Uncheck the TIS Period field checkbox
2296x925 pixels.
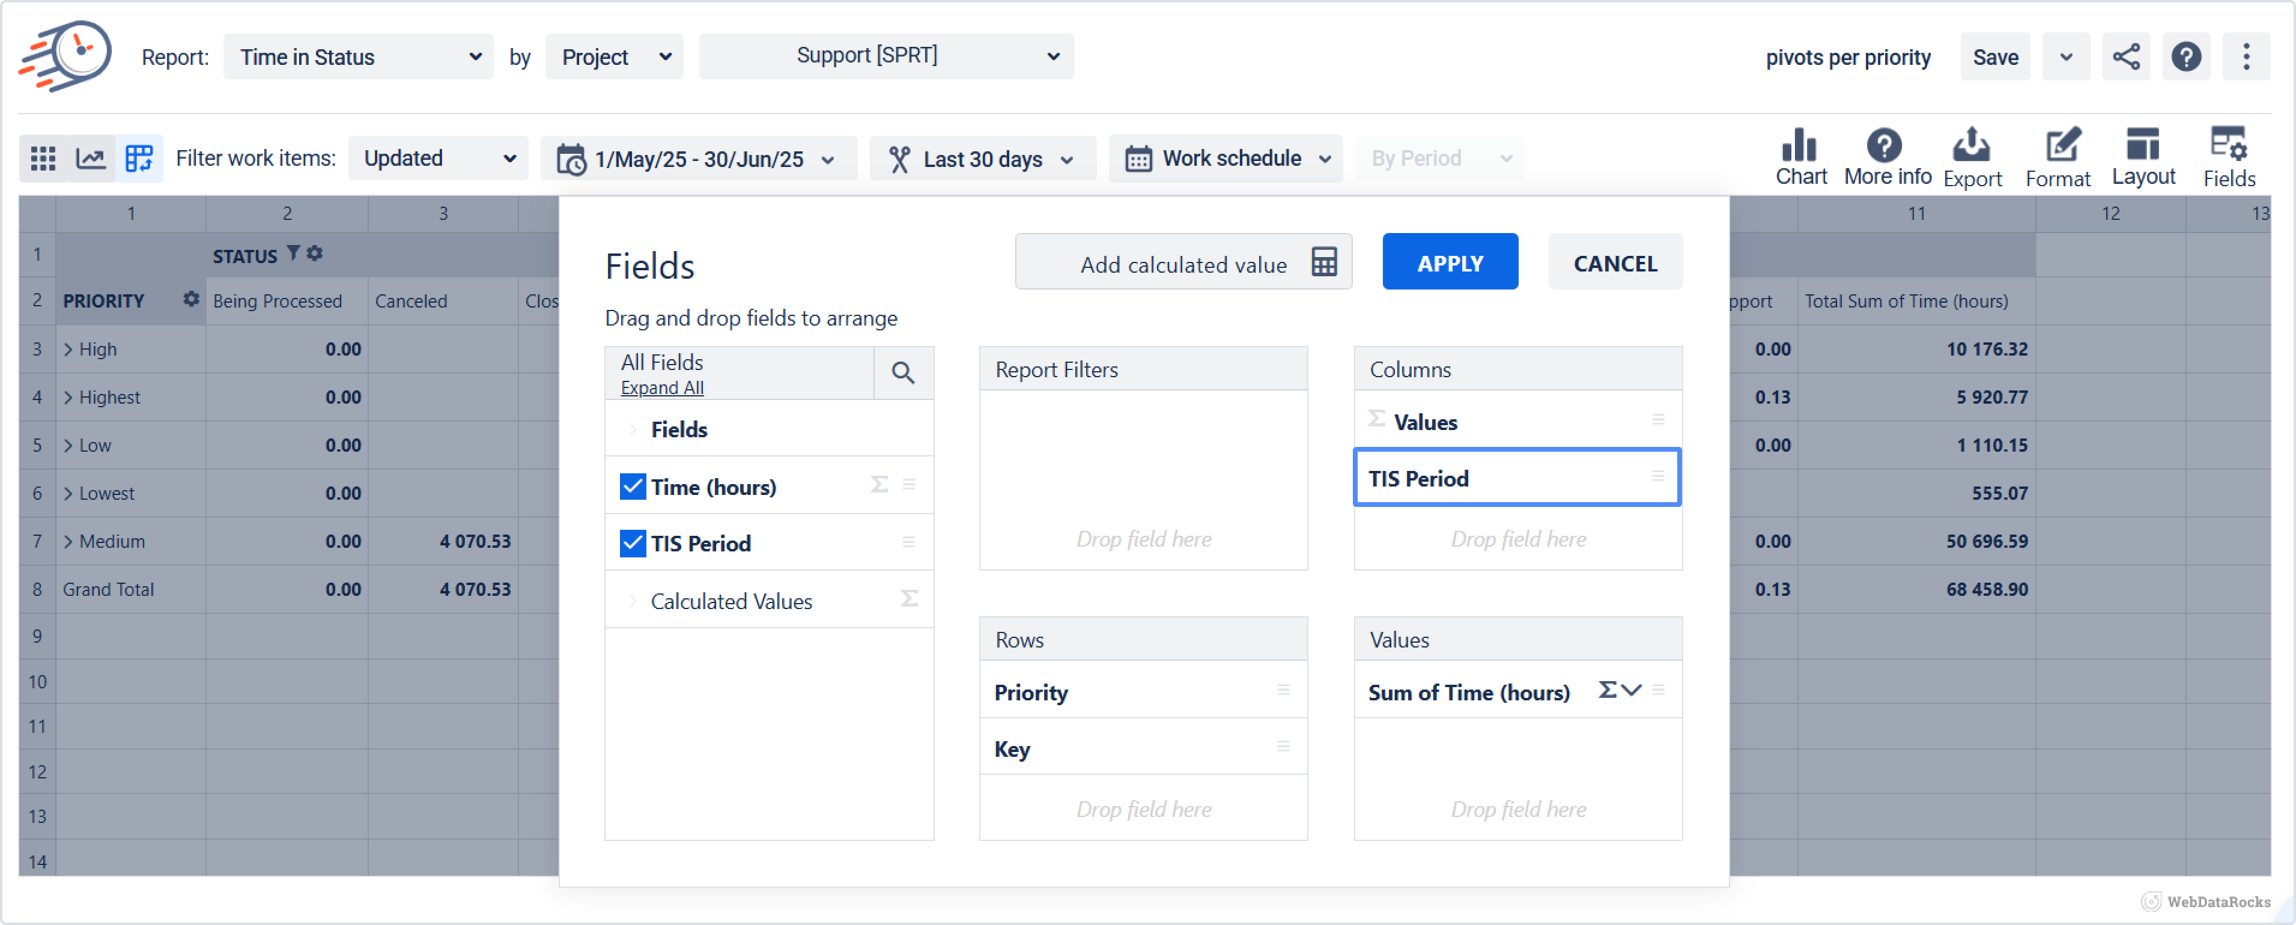pos(633,543)
